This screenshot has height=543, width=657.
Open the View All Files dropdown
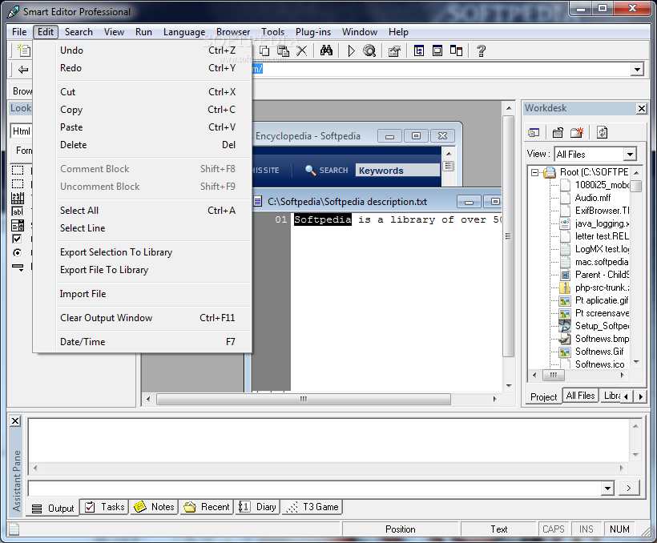(630, 155)
